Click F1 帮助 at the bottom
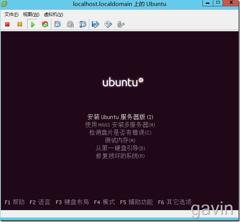 click(15, 202)
